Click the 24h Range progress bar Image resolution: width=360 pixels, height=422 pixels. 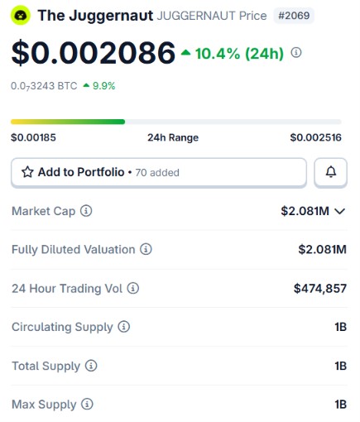pyautogui.click(x=176, y=122)
